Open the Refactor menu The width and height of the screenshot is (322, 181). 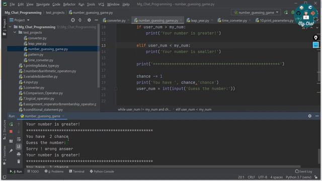69,4
